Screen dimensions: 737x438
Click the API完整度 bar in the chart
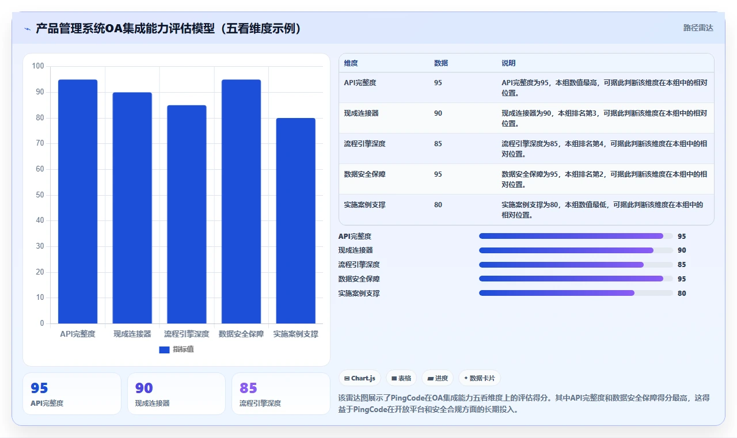click(78, 201)
